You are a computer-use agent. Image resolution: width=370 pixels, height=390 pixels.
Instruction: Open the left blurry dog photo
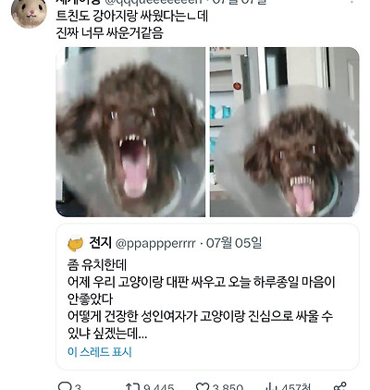(x=130, y=132)
